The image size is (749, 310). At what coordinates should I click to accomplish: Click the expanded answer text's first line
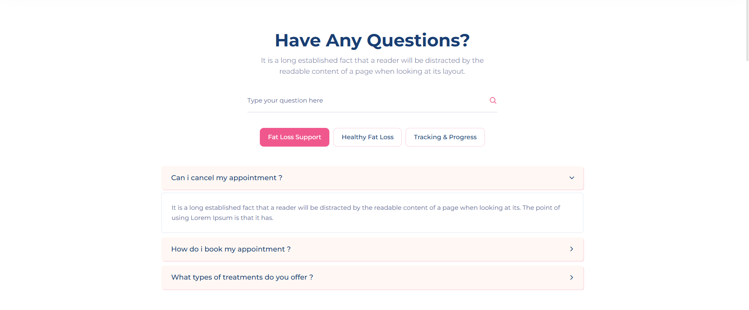tap(365, 208)
